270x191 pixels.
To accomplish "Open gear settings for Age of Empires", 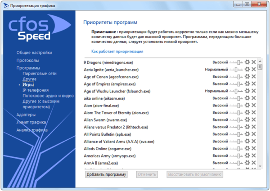I will pyautogui.click(x=247, y=84).
